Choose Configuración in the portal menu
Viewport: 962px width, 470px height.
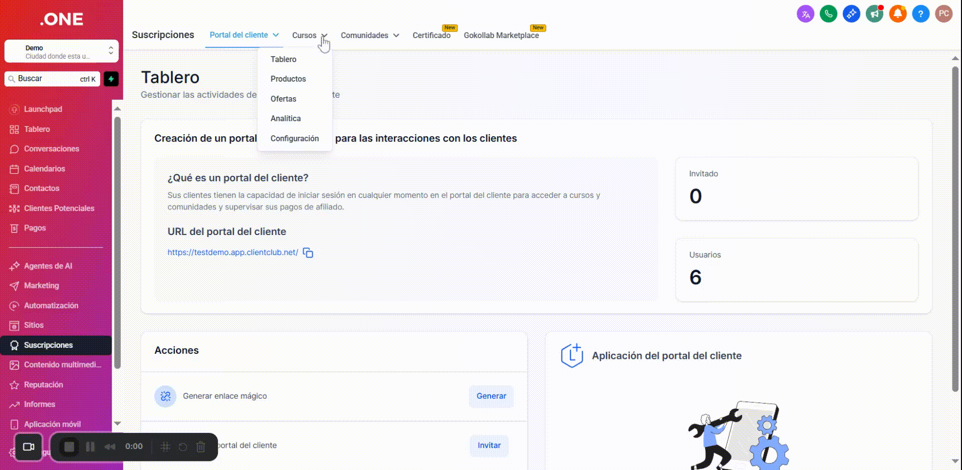tap(295, 139)
